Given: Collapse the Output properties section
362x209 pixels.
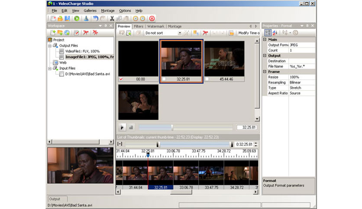Looking at the screenshot, I should (x=265, y=56).
